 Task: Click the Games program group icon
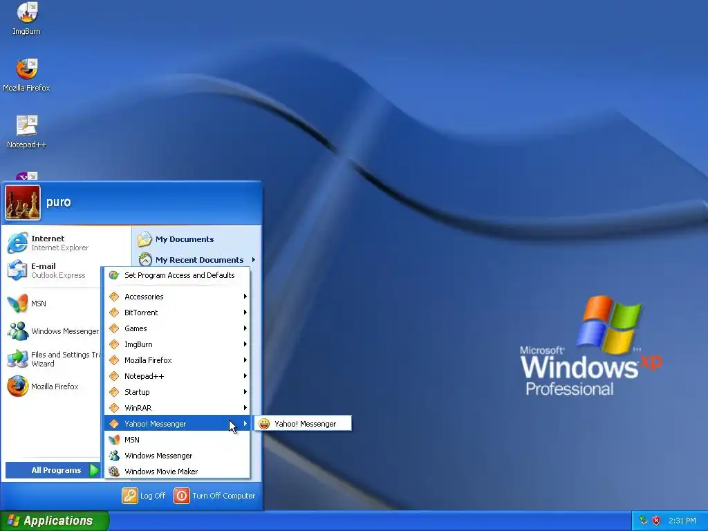tap(114, 328)
